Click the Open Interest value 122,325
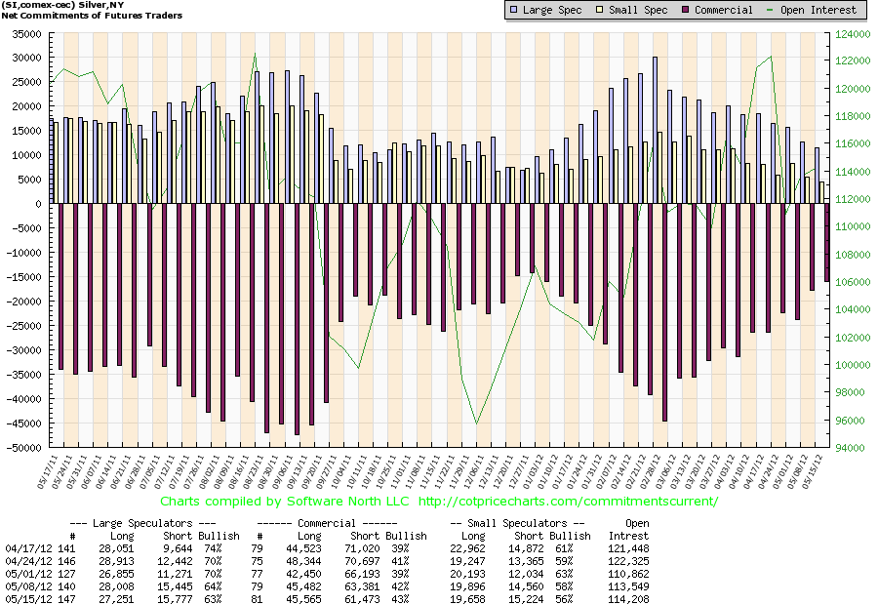Viewport: 878px width, 605px height. [628, 561]
